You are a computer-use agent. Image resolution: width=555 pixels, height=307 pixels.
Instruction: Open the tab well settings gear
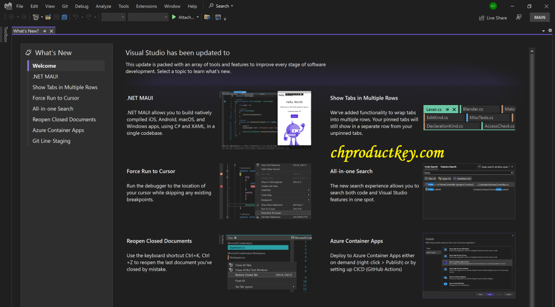coord(550,31)
